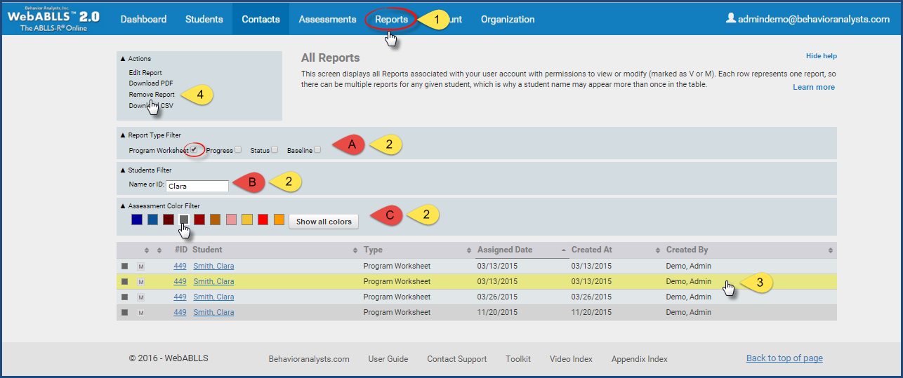This screenshot has width=903, height=378.
Task: Select the pink color swatch filter
Action: pos(232,220)
